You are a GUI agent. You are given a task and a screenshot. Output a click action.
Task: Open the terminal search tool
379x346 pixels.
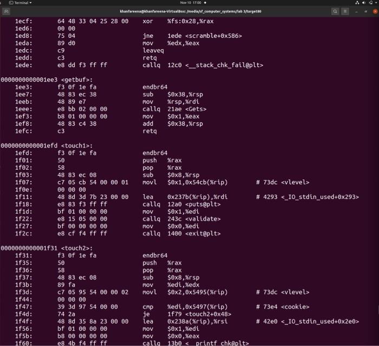tap(335, 11)
